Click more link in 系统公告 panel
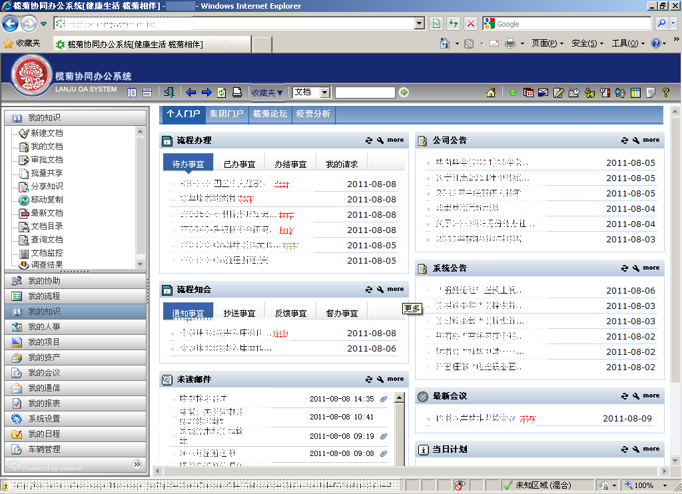Image resolution: width=682 pixels, height=494 pixels. tap(651, 268)
